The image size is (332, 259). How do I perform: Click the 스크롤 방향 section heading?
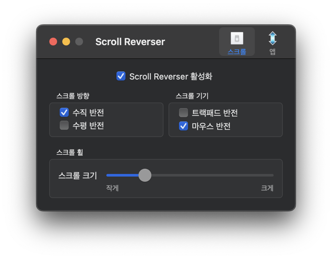73,96
